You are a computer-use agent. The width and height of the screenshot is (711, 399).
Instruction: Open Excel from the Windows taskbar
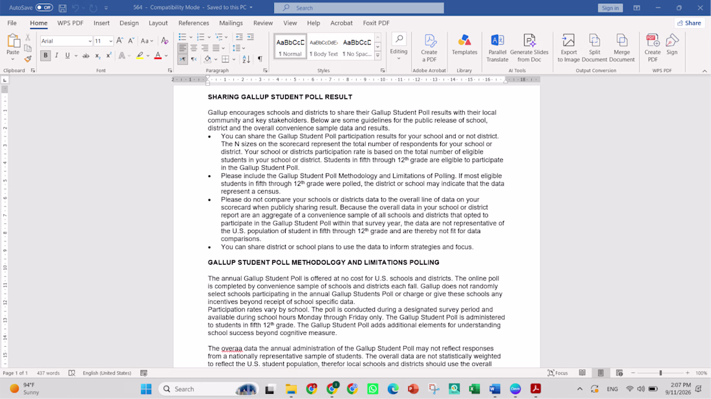coord(475,389)
